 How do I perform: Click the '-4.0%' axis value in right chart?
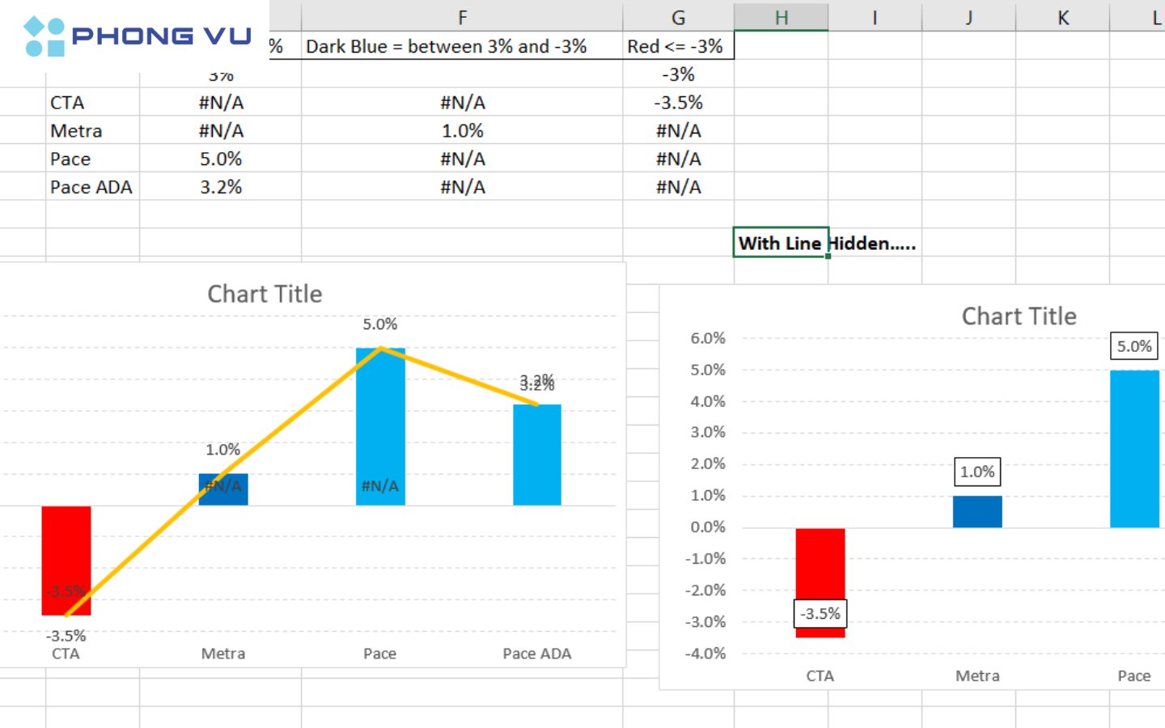[705, 654]
